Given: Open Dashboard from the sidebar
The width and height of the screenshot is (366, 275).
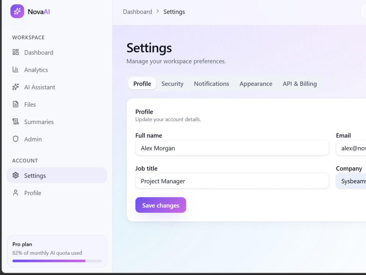Looking at the screenshot, I should (x=57, y=52).
